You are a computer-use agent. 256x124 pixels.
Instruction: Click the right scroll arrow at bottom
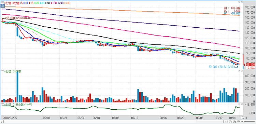click(226, 122)
